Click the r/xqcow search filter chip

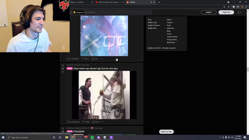coord(78,12)
